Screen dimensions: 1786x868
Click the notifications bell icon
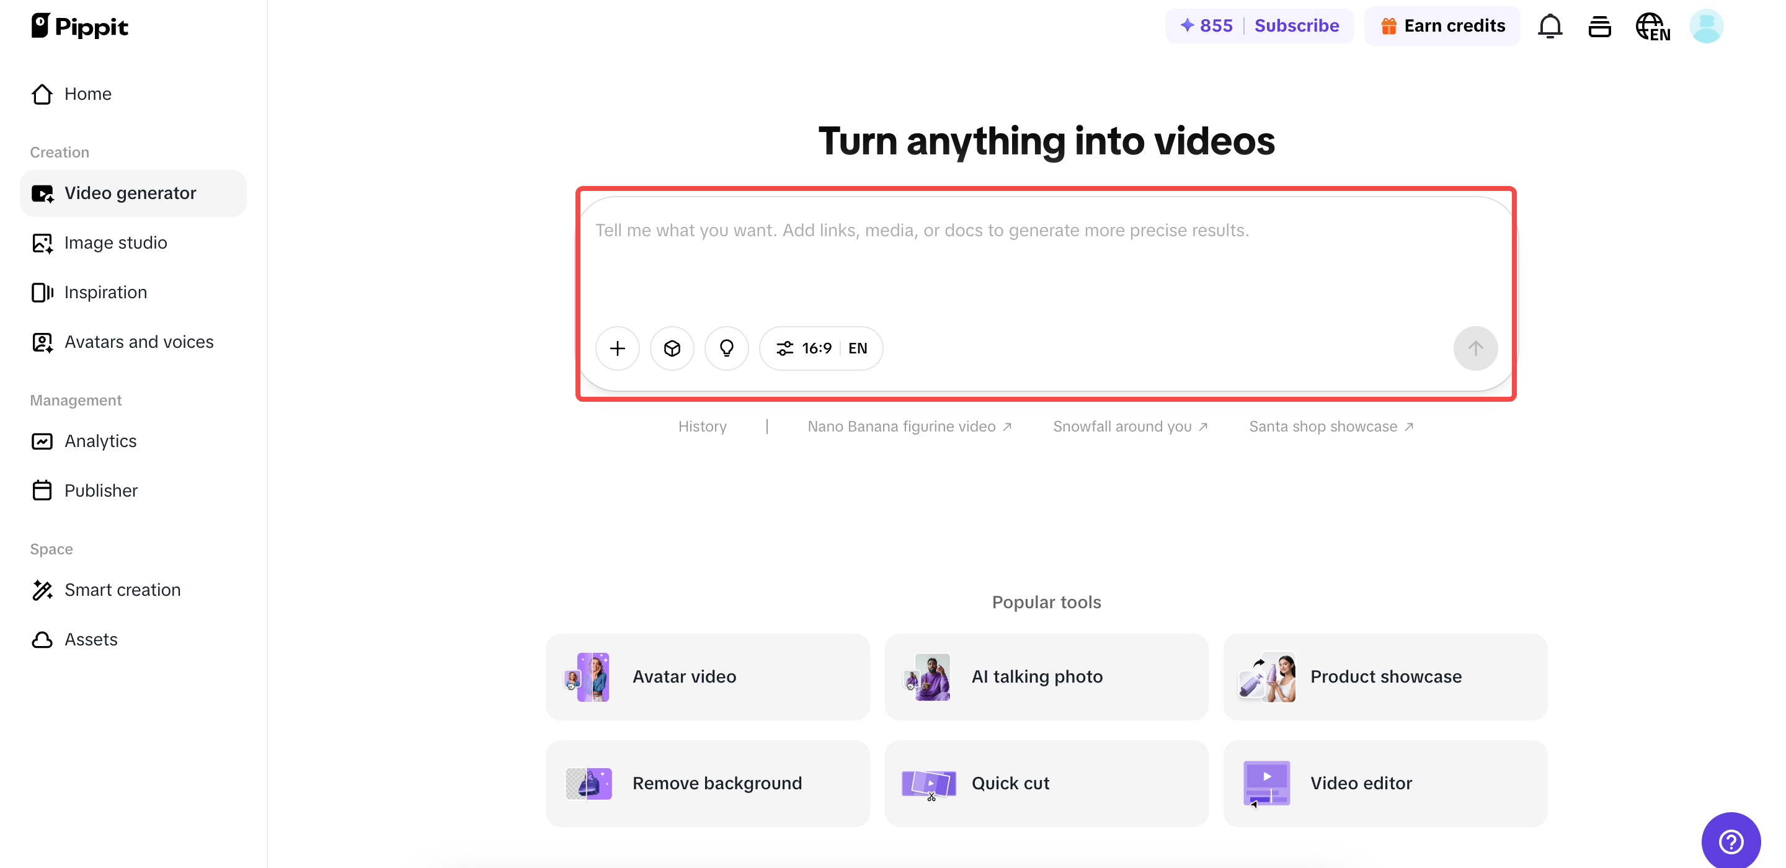(x=1550, y=25)
